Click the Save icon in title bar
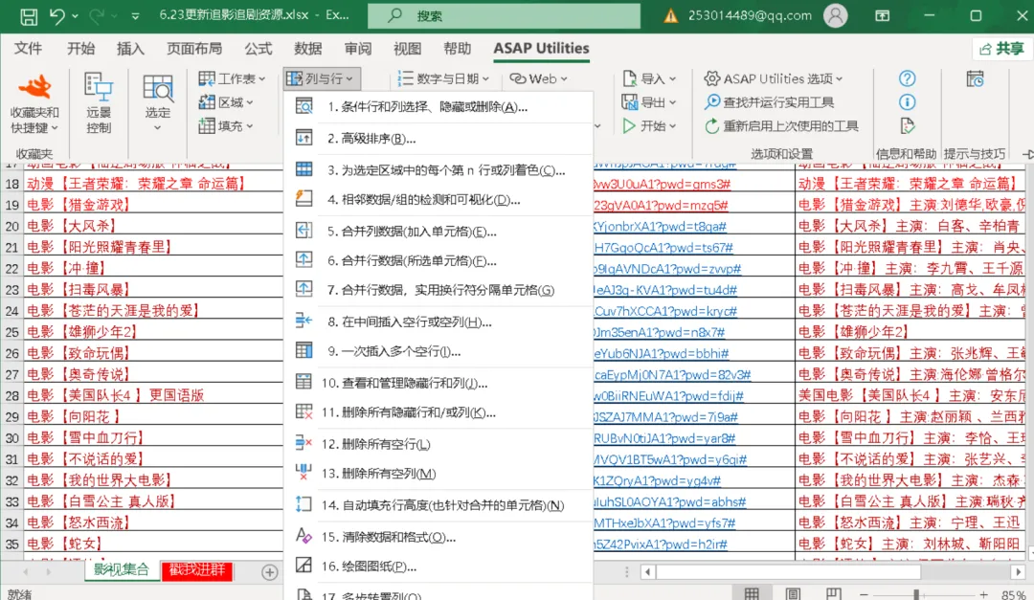 click(x=29, y=16)
